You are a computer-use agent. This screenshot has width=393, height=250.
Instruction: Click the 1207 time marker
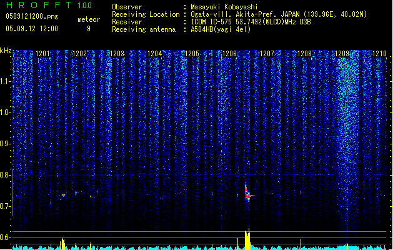pos(267,54)
